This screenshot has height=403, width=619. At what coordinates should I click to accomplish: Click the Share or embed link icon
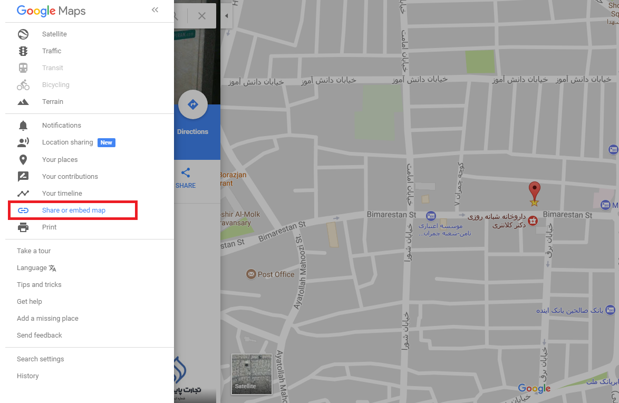[x=23, y=210]
